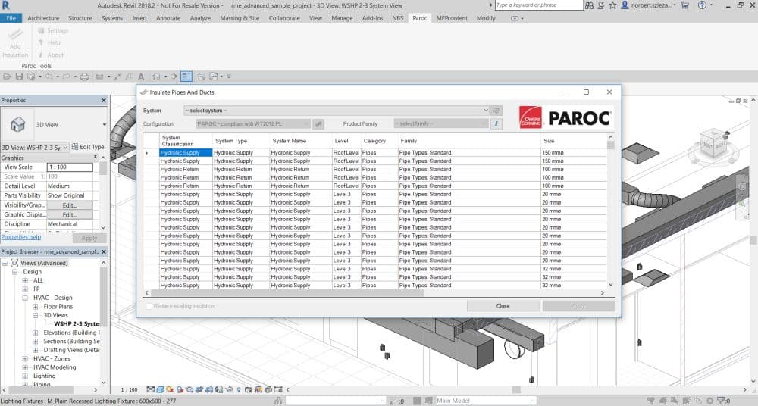The image size is (758, 406).
Task: Click the Measure tool icon in toolbar
Action: coord(99,77)
